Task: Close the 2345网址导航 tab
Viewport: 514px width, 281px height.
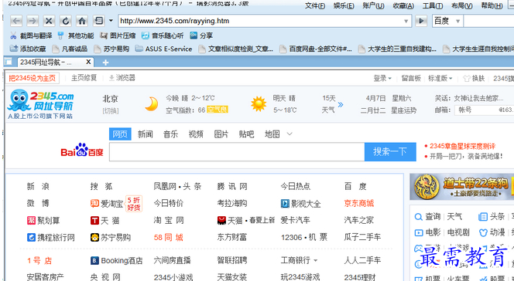Action: [88, 62]
